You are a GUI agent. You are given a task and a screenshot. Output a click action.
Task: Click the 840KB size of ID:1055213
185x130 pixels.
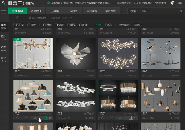pyautogui.click(x=175, y=75)
